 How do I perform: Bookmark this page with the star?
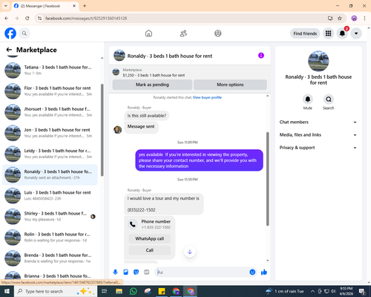[x=340, y=18]
